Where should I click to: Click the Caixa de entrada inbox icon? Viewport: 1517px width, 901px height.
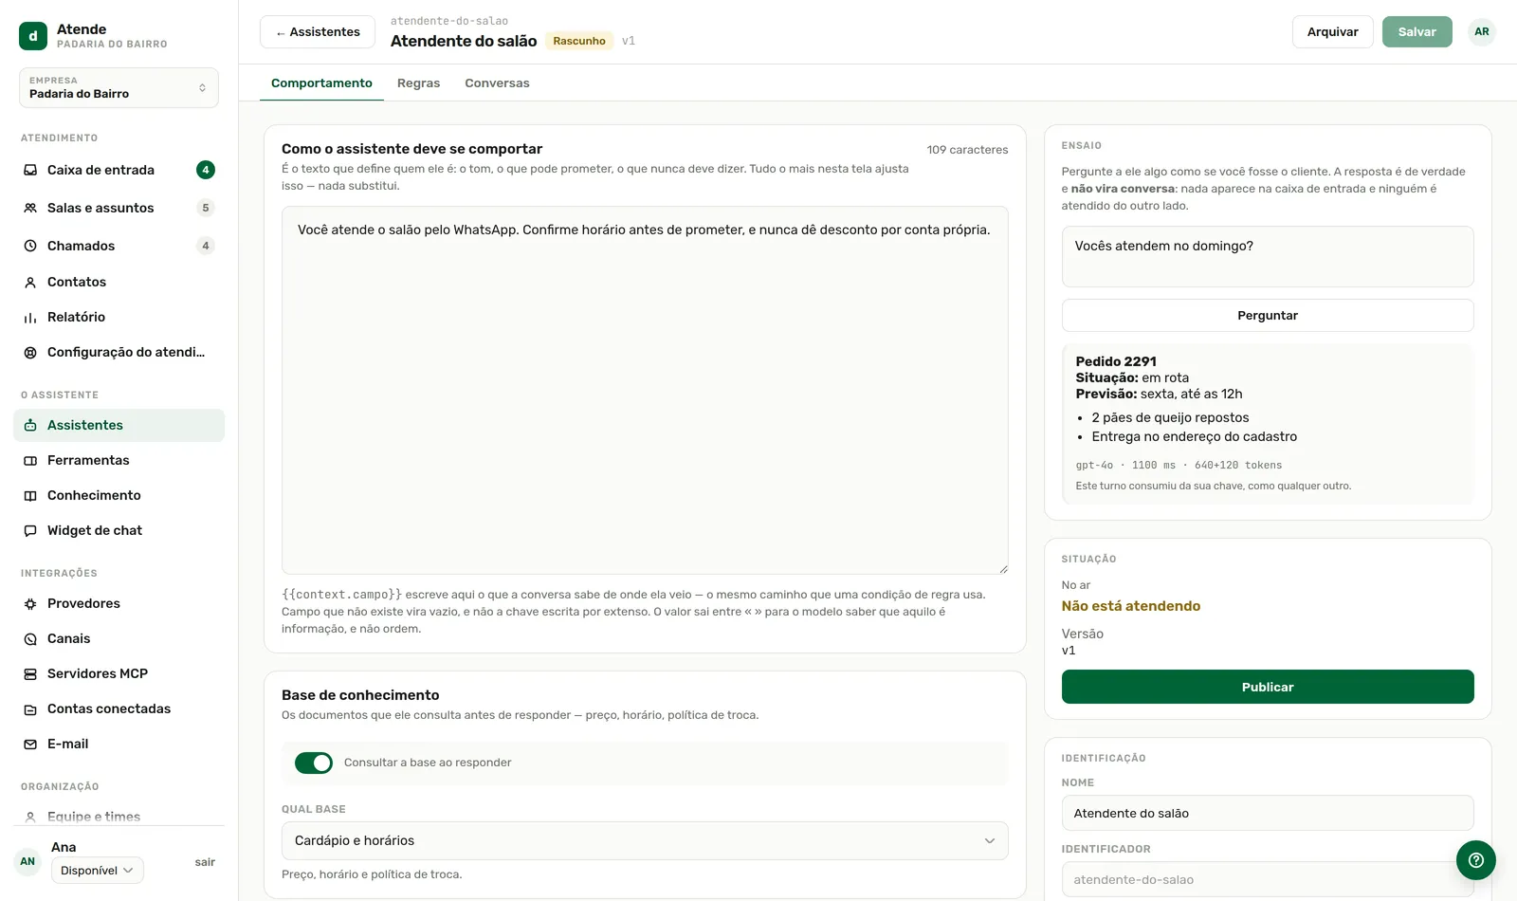(30, 170)
